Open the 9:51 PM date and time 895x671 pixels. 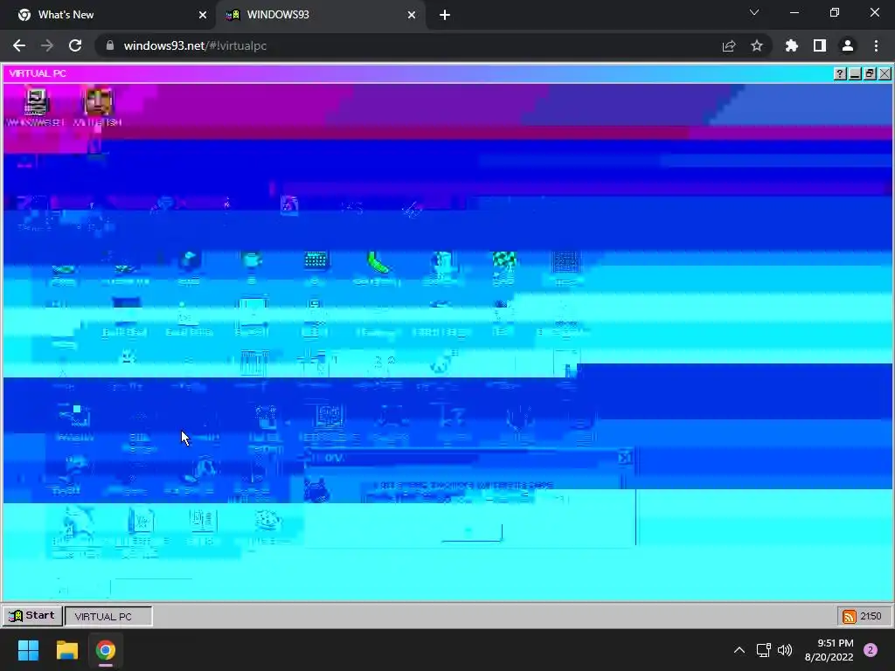pos(829,650)
